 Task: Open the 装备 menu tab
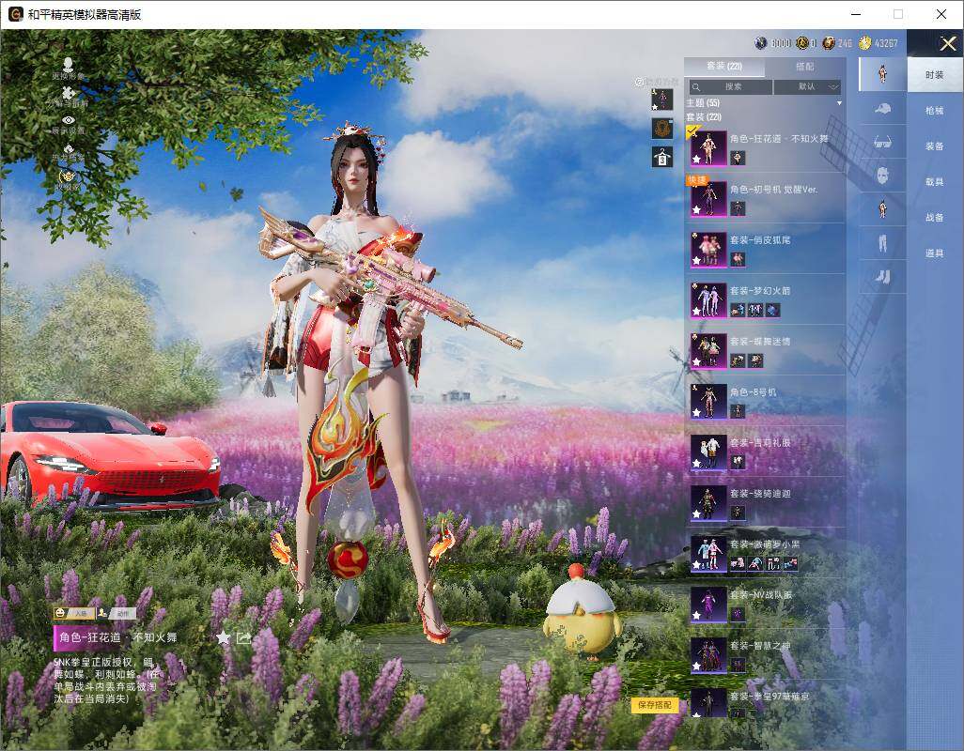pyautogui.click(x=935, y=146)
